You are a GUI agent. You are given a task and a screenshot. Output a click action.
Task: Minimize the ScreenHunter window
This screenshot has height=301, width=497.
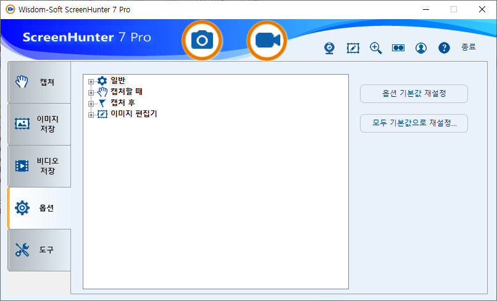tap(426, 9)
